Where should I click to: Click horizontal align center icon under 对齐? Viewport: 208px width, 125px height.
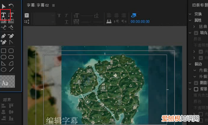coord(3,112)
